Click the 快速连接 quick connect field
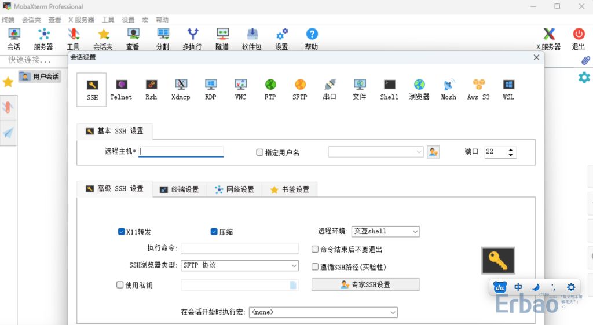Screen dimensions: 593x325 (34, 60)
